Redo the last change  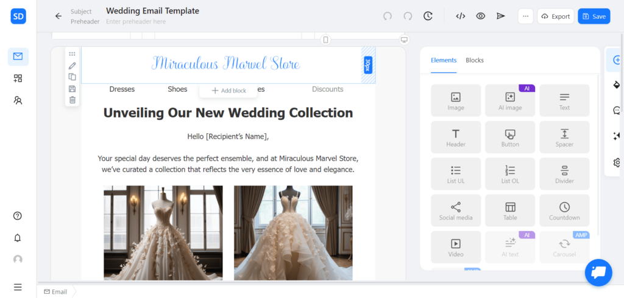tap(408, 16)
